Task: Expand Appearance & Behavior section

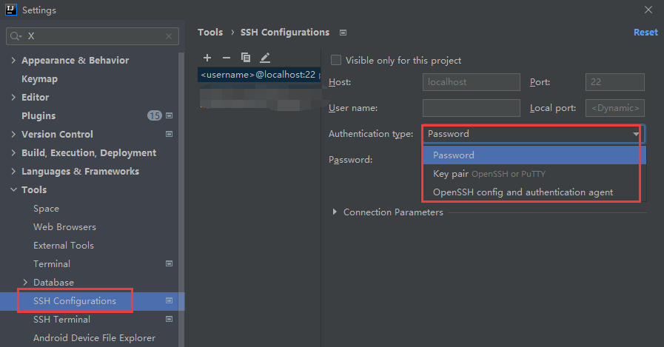Action: (13, 60)
